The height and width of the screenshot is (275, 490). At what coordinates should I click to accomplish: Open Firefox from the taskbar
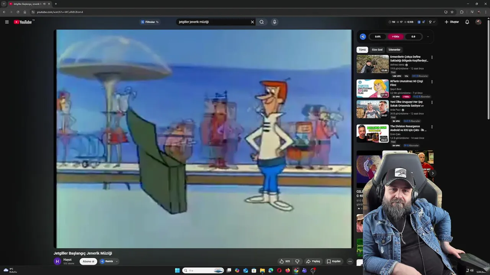pyautogui.click(x=287, y=270)
